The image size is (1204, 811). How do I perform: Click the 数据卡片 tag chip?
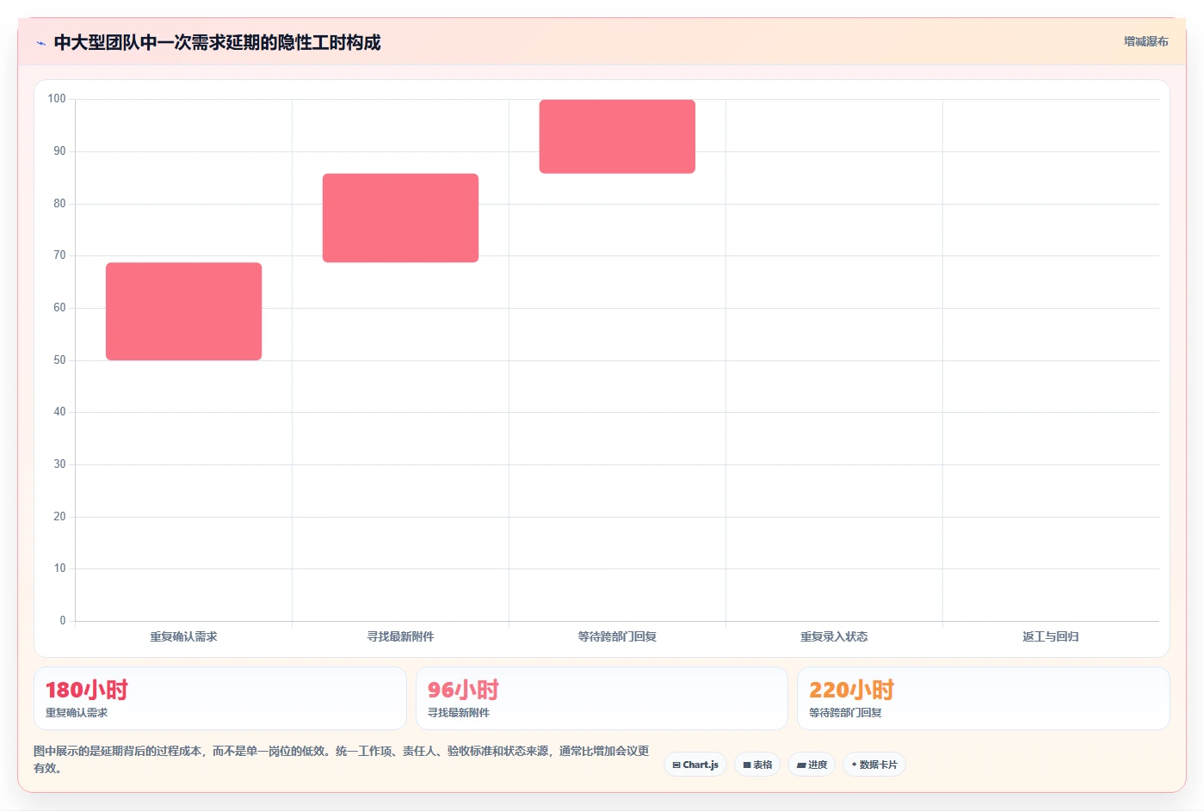click(x=874, y=765)
